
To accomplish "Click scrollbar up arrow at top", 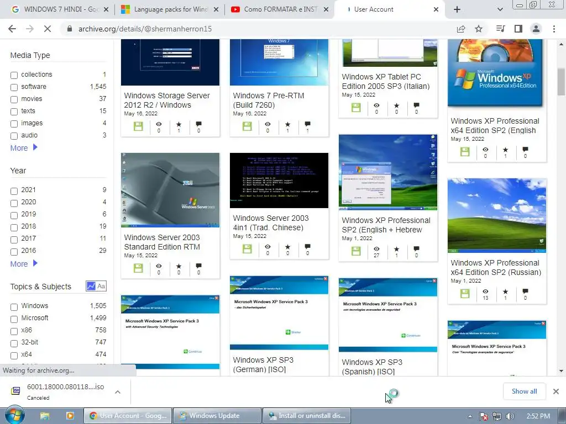I will coord(561,44).
